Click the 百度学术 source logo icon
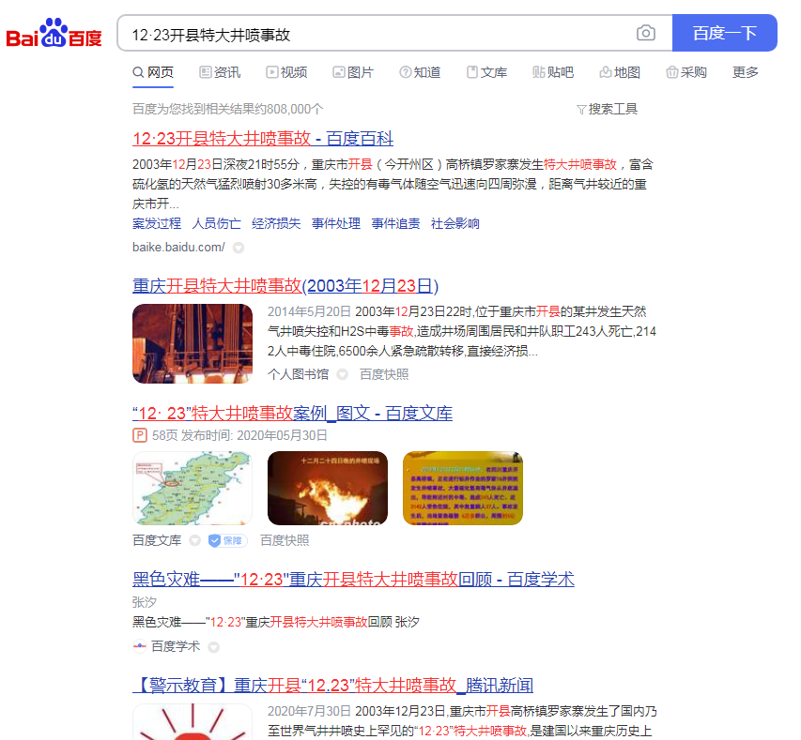This screenshot has height=740, width=801. (x=140, y=646)
